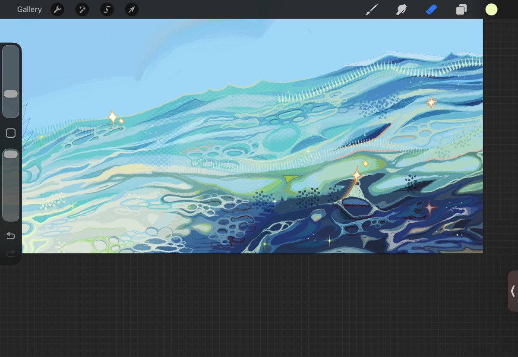Click the ocean painting canvas
This screenshot has height=357, width=518.
click(252, 136)
